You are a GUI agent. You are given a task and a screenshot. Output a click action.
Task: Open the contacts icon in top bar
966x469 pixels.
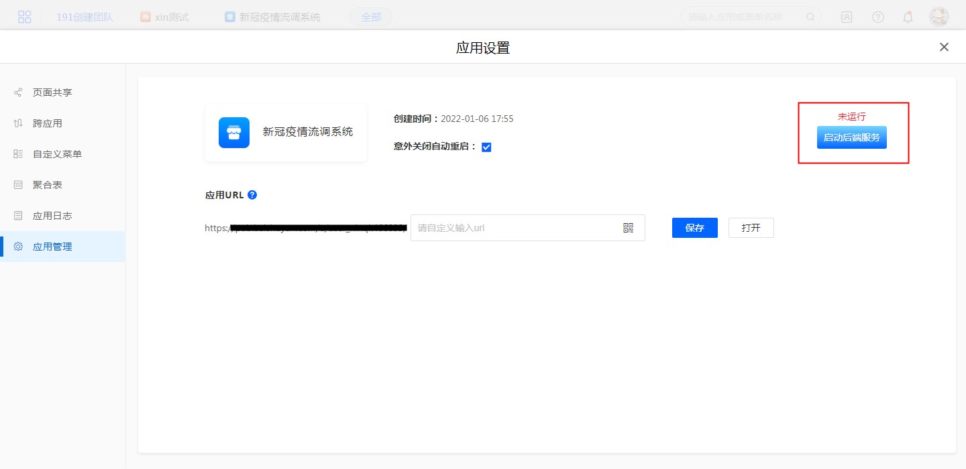click(847, 17)
